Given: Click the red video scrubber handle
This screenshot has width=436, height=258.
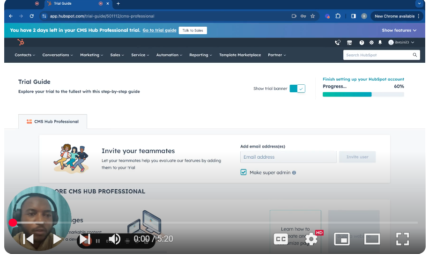Looking at the screenshot, I should point(13,223).
